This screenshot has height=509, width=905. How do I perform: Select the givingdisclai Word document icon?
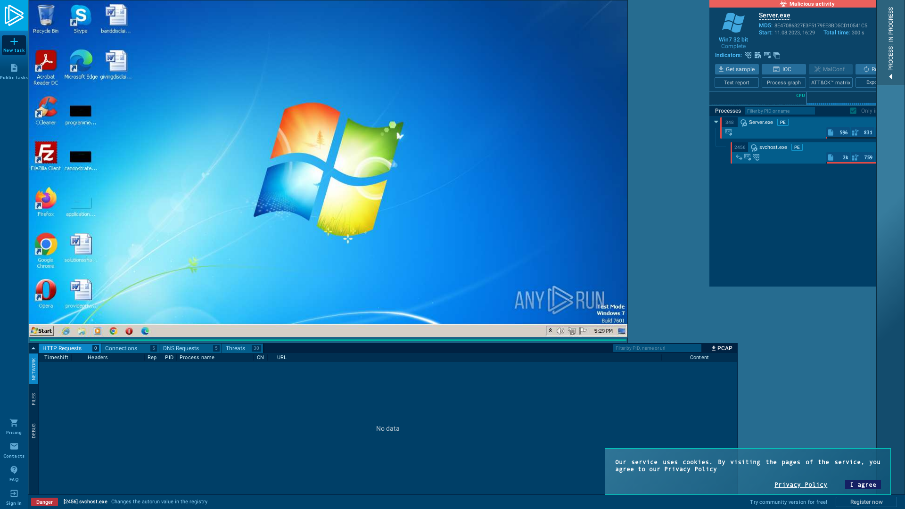115,65
